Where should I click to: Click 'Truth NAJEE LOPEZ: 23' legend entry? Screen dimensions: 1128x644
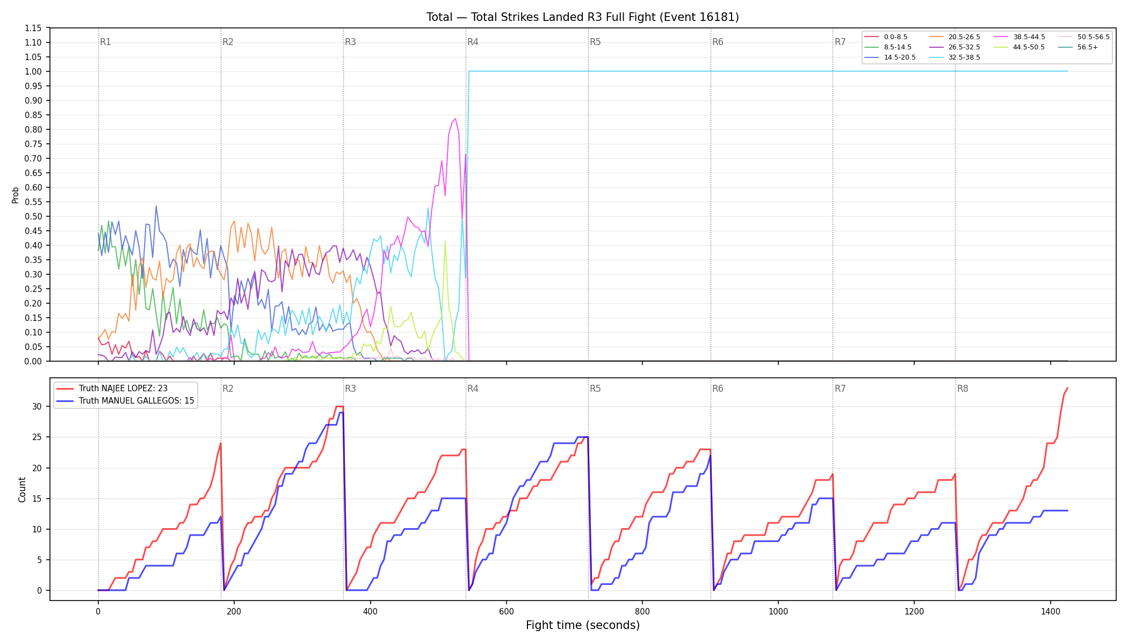(123, 389)
